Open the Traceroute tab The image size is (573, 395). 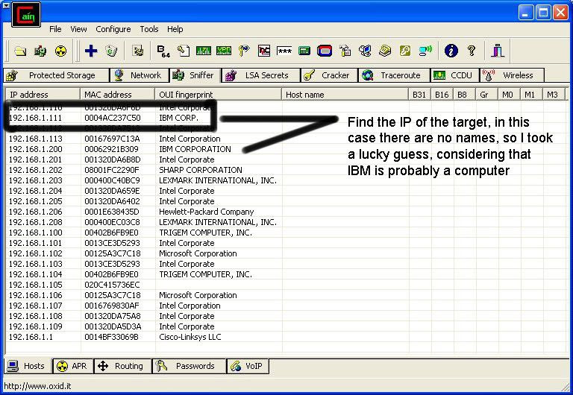click(x=394, y=75)
